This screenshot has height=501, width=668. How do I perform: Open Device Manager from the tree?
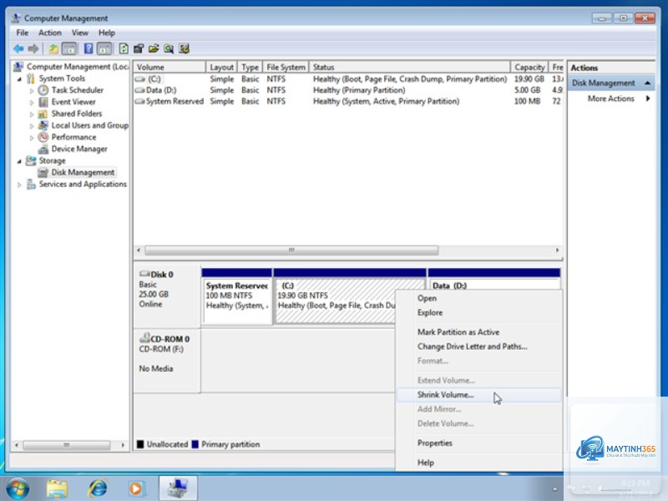point(79,149)
